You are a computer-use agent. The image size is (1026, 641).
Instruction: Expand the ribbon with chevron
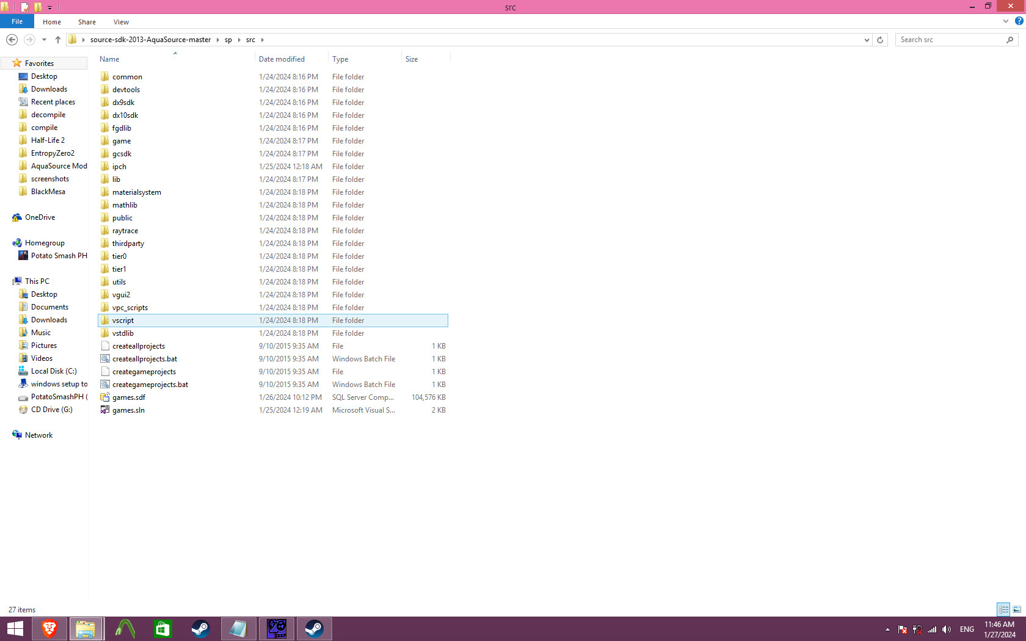coord(1006,21)
